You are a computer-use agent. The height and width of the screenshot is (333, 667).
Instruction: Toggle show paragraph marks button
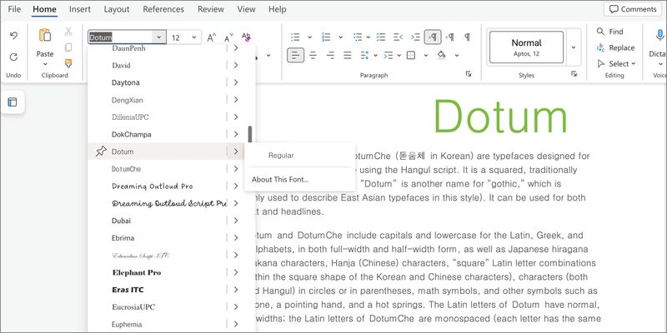pyautogui.click(x=467, y=37)
